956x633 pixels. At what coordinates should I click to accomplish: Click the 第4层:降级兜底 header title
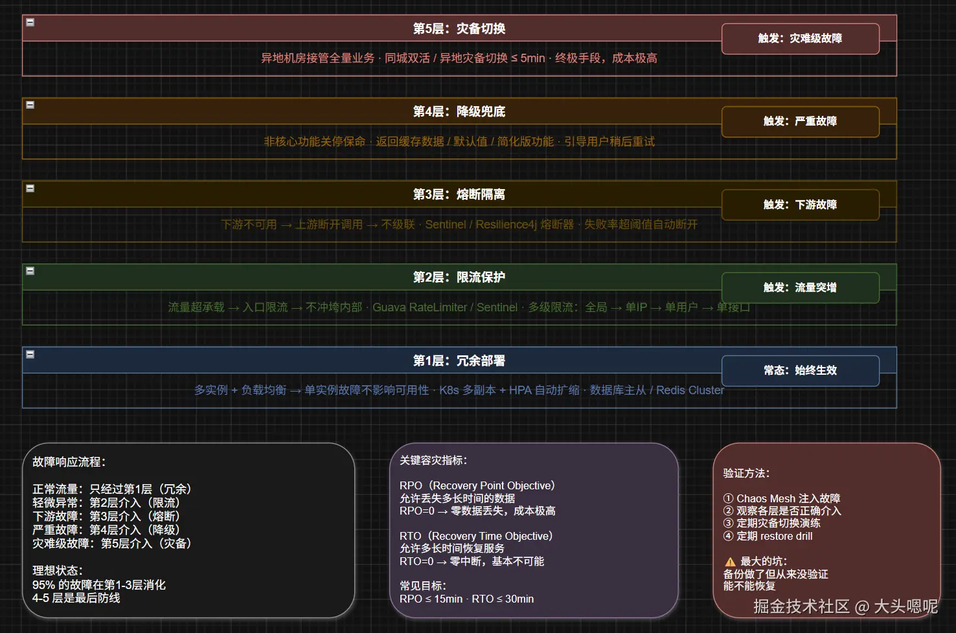[459, 111]
